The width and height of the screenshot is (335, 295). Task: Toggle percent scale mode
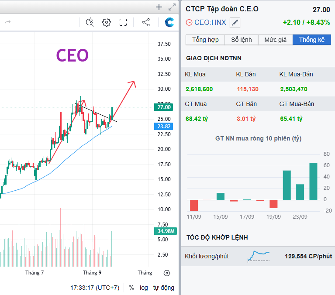coord(131,288)
